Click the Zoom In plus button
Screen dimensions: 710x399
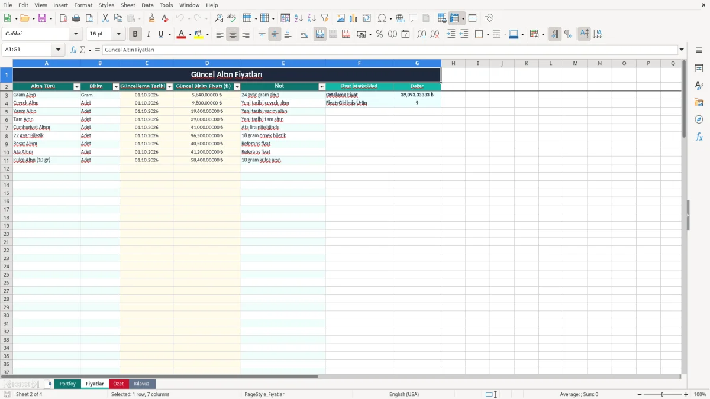(x=686, y=394)
